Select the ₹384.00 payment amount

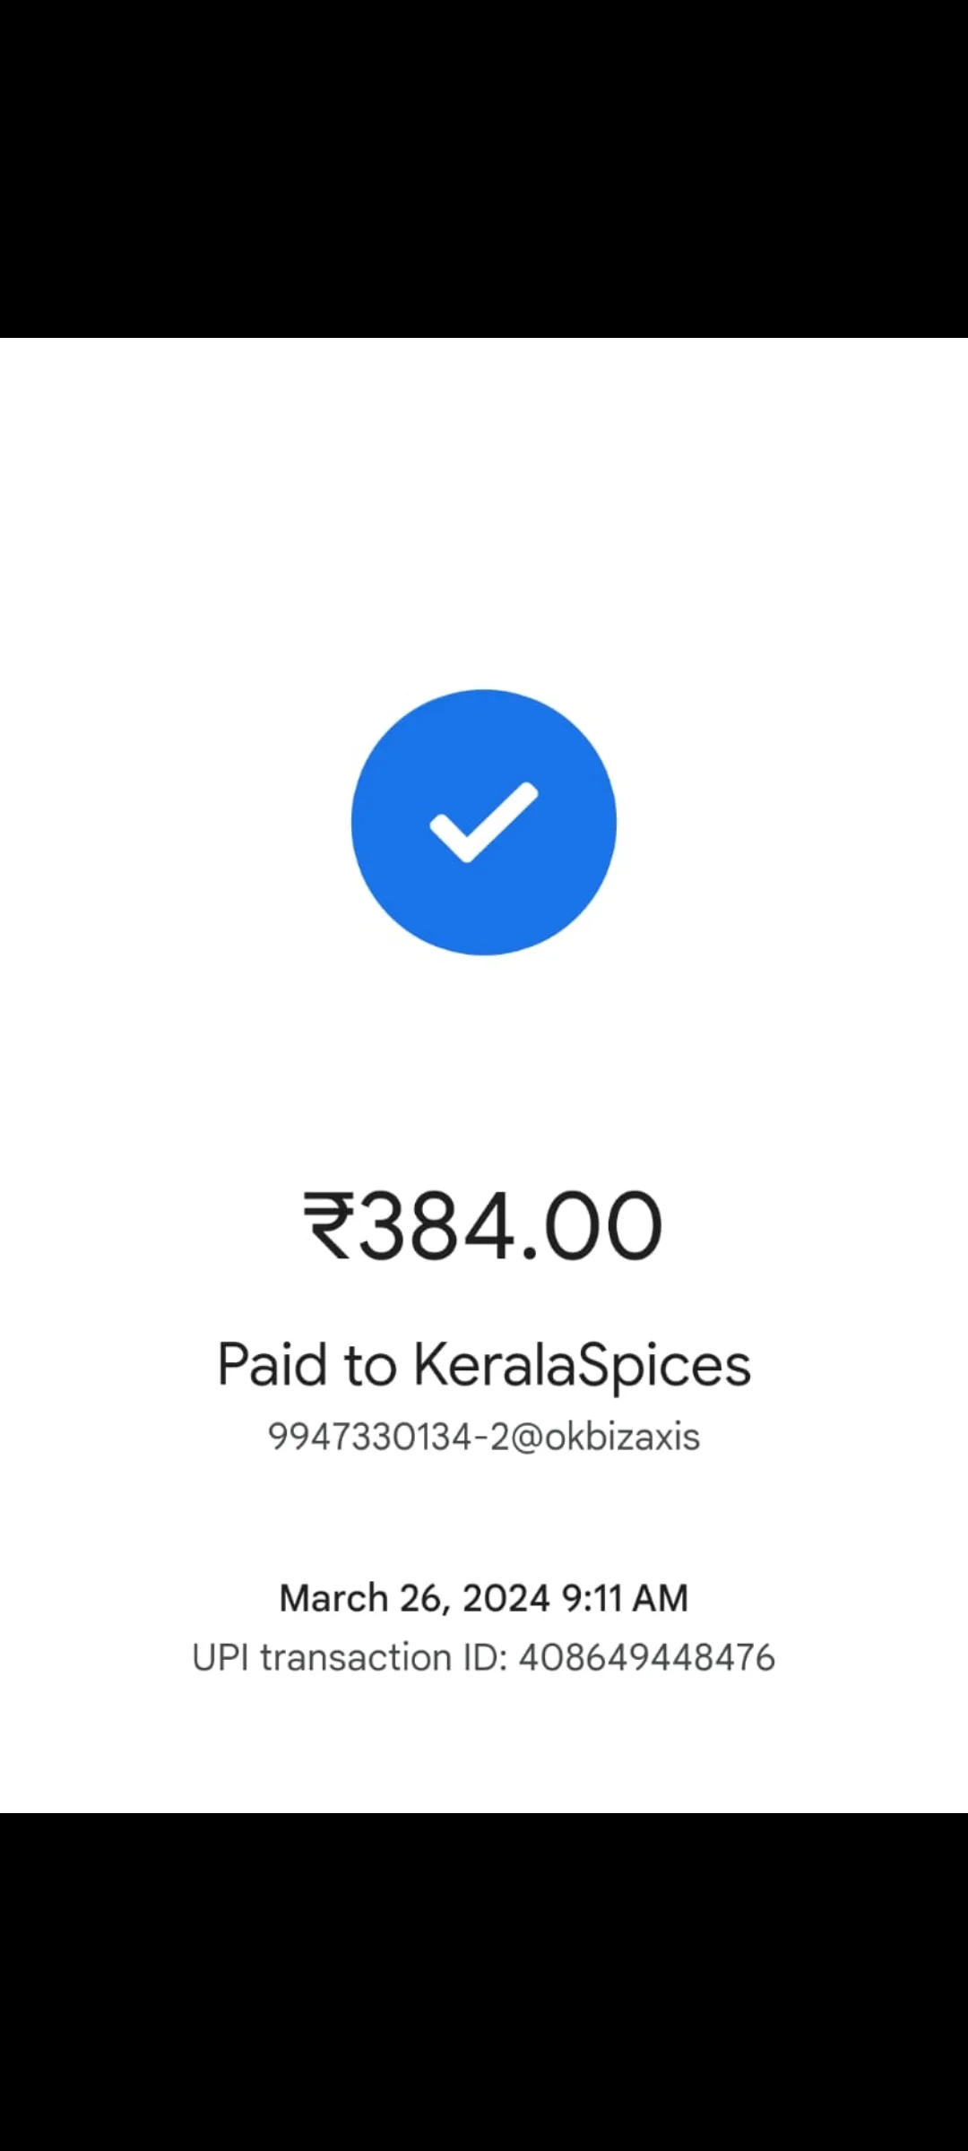click(x=484, y=1225)
